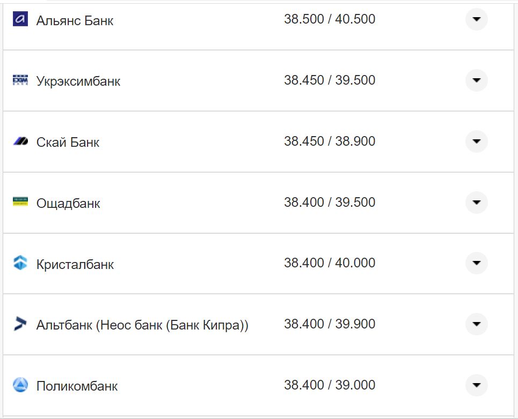Image resolution: width=518 pixels, height=419 pixels.
Task: Open Ощадбанк details with the arrow
Action: point(476,203)
